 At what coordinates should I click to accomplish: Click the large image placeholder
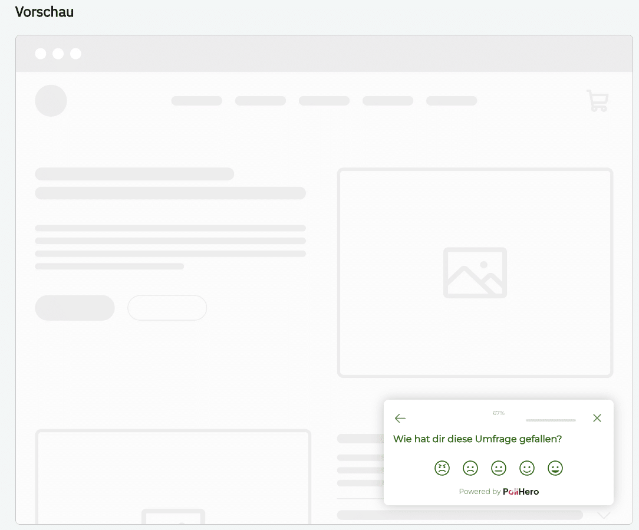coord(475,272)
